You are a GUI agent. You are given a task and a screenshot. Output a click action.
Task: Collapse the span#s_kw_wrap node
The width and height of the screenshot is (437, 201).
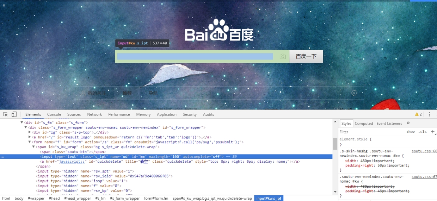coord(33,147)
